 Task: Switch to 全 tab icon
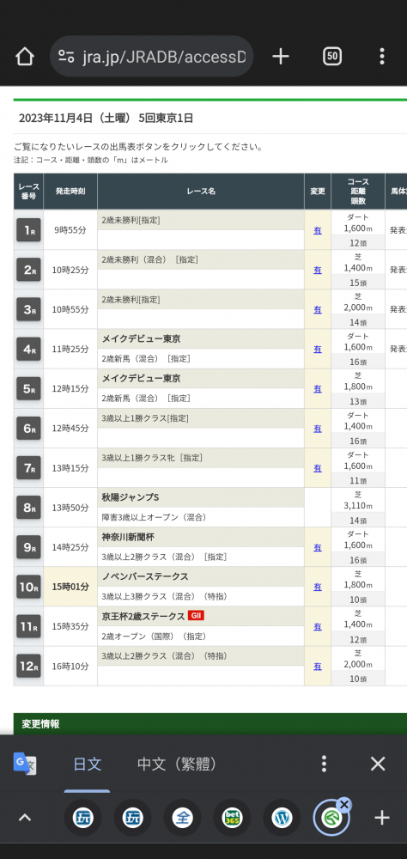pyautogui.click(x=182, y=818)
